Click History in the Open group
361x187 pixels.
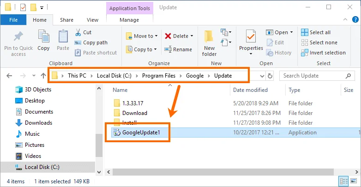pyautogui.click(x=279, y=53)
